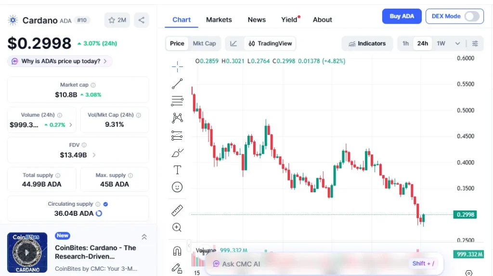Switch to the News tab

[257, 20]
